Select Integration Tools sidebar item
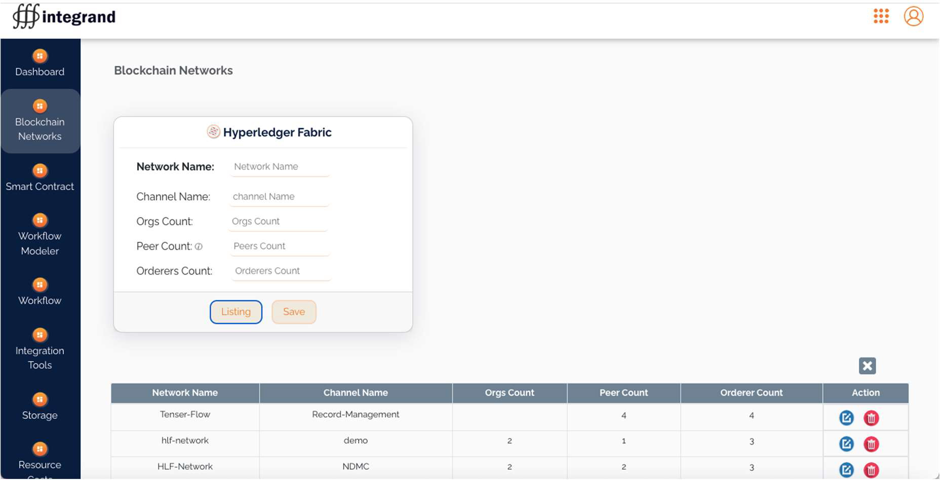Viewport: 940px width, 480px height. coord(40,350)
